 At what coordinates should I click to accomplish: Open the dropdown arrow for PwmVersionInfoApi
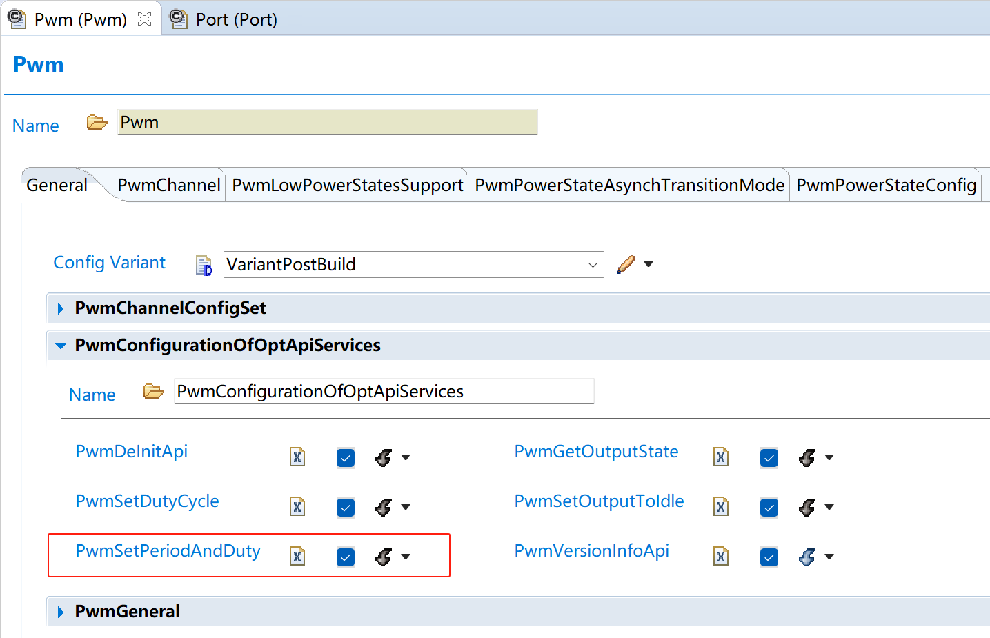pos(829,557)
